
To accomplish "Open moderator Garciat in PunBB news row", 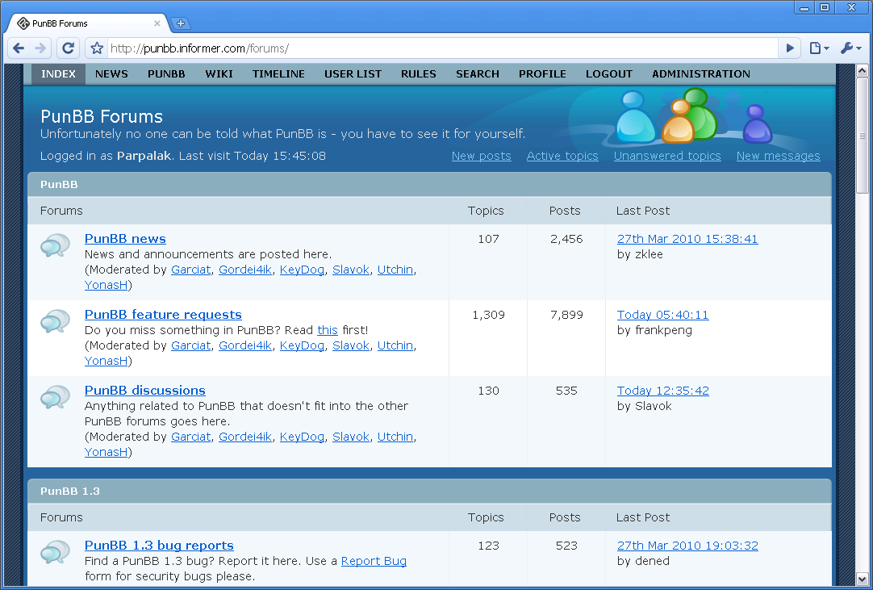I will click(x=191, y=270).
